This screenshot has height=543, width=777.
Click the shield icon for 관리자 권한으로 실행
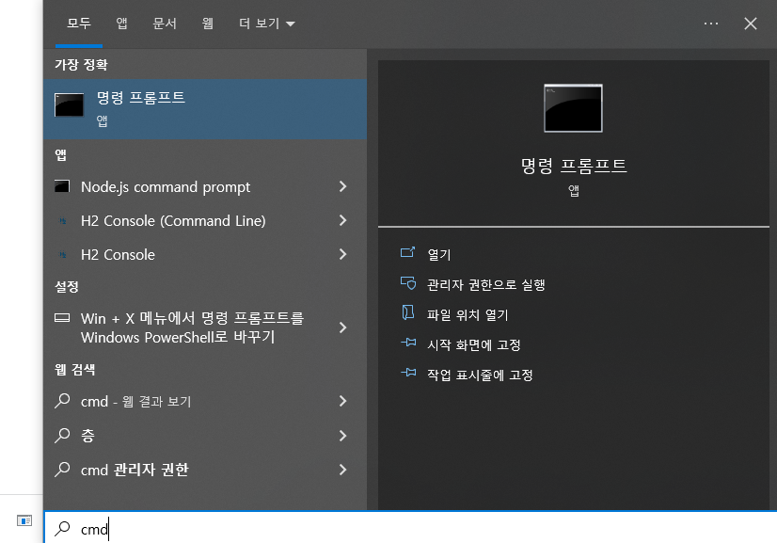point(408,283)
